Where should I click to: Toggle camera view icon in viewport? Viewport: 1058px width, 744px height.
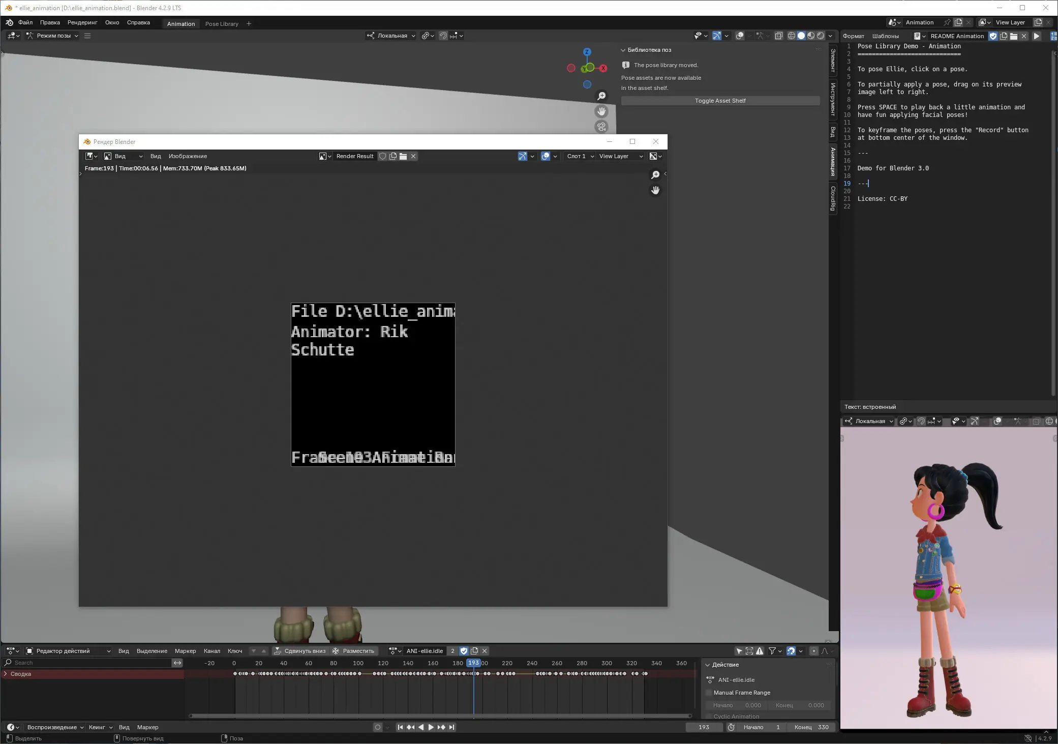pyautogui.click(x=601, y=127)
